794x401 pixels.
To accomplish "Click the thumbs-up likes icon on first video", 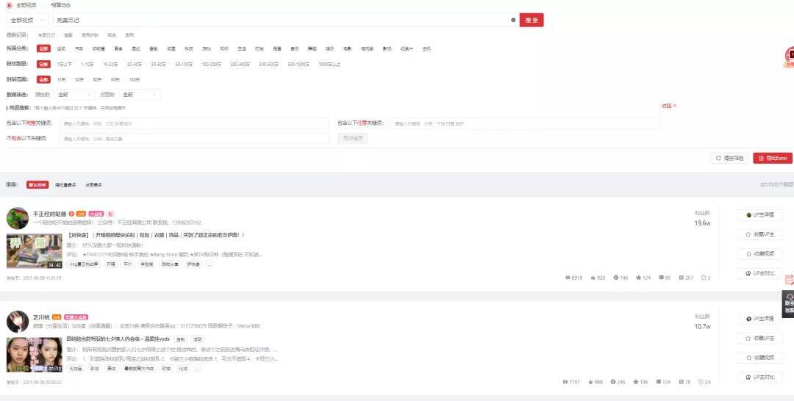I will 592,278.
